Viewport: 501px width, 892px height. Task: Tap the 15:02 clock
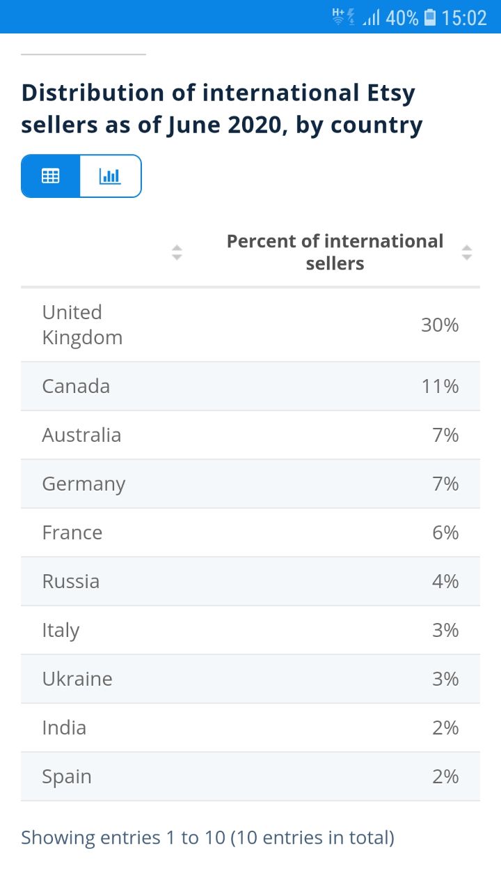[x=464, y=17]
